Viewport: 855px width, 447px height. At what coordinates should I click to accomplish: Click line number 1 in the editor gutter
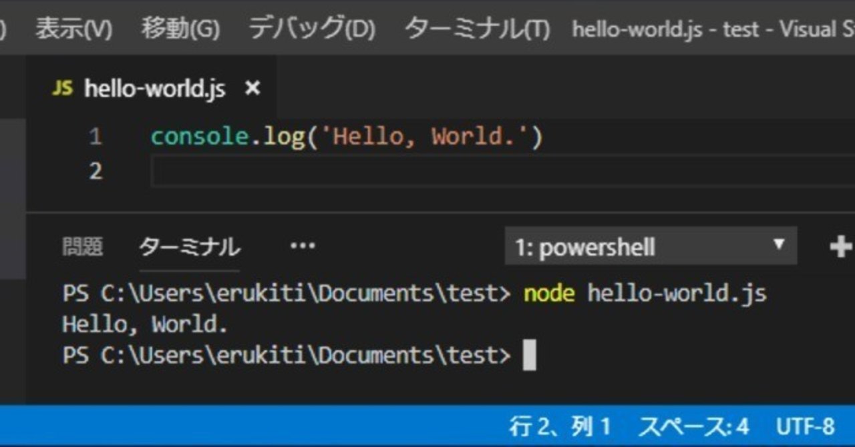95,136
